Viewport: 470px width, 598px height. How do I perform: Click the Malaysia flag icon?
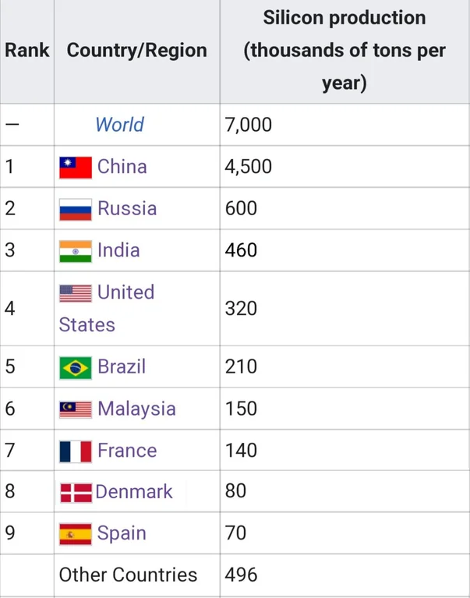point(76,409)
